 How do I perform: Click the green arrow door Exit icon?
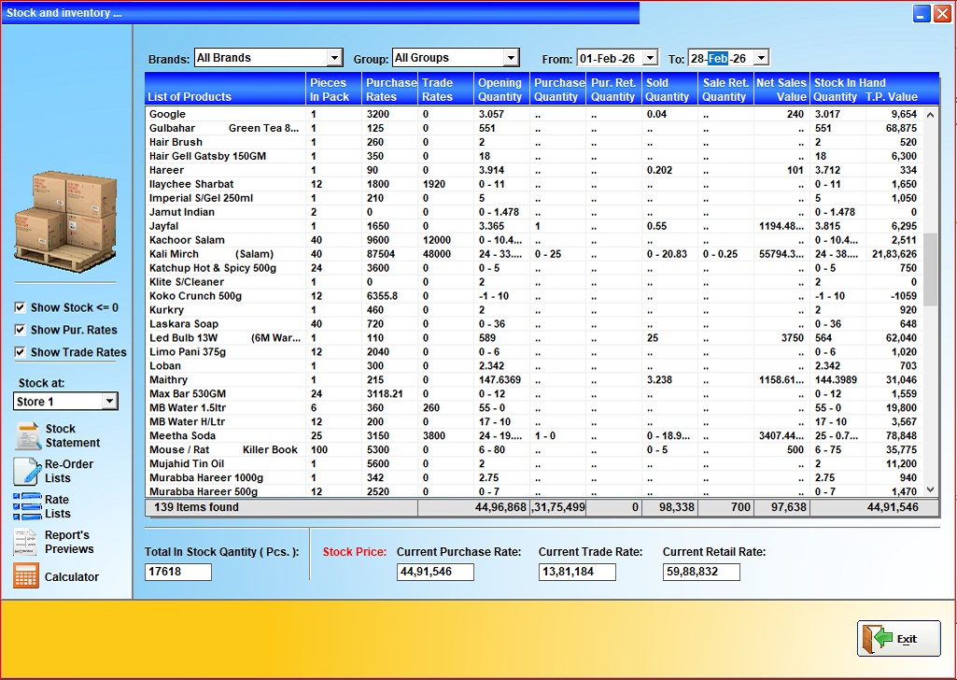877,639
